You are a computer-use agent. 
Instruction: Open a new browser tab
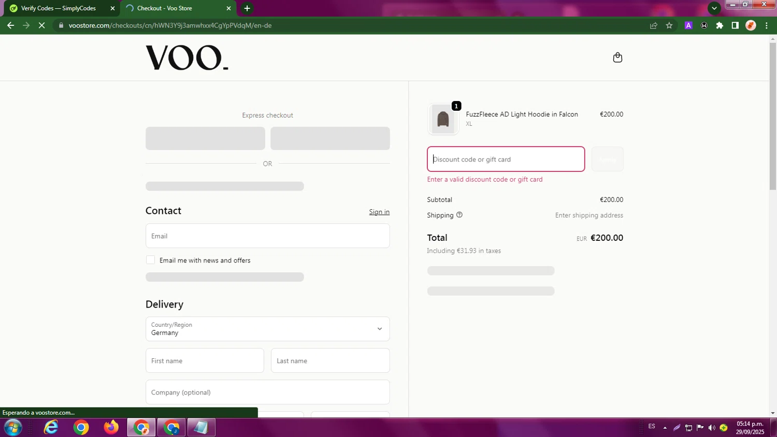[247, 8]
